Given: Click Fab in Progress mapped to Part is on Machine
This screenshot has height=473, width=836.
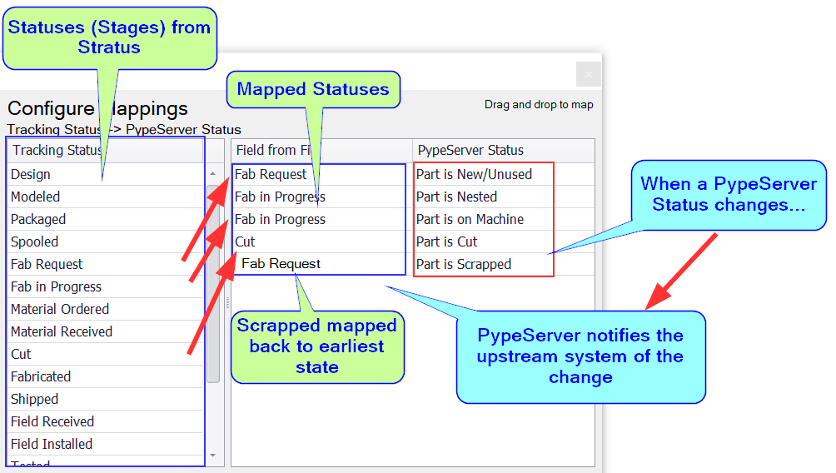Looking at the screenshot, I should pos(322,219).
